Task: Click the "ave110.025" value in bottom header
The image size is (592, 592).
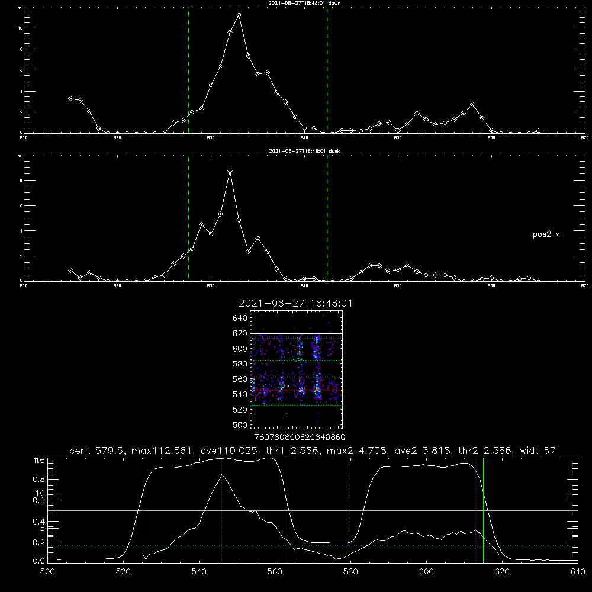Action: (229, 451)
